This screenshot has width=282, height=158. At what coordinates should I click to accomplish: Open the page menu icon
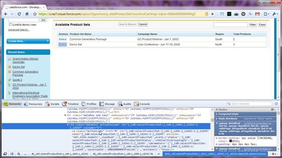coord(266,14)
